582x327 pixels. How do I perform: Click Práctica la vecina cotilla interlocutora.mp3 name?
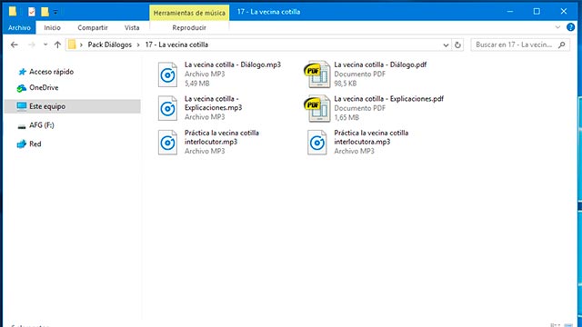pos(371,137)
